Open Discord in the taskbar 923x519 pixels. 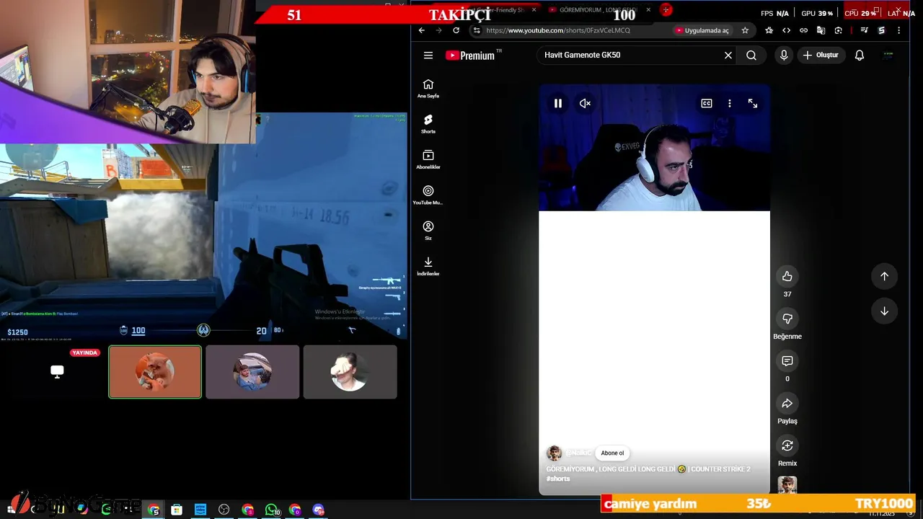(x=319, y=510)
